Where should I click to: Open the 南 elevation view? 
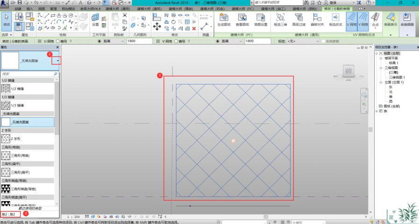(391, 97)
